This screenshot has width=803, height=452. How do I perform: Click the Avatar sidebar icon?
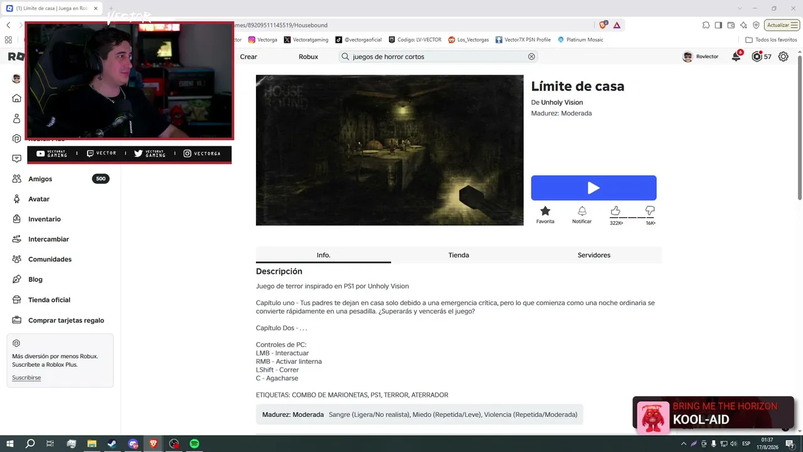[x=16, y=199]
